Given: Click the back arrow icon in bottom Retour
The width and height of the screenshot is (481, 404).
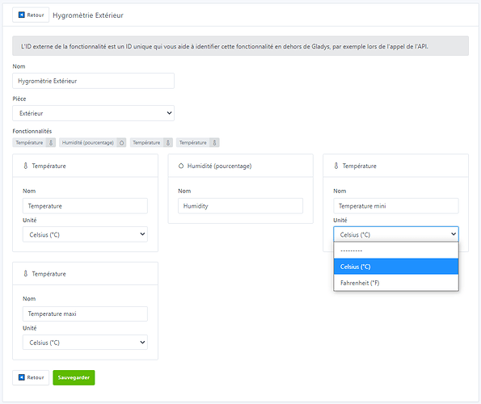Looking at the screenshot, I should (22, 377).
